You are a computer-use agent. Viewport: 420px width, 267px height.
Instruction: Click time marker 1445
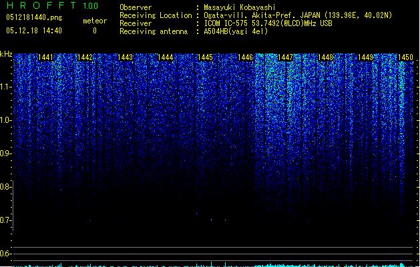click(x=205, y=57)
